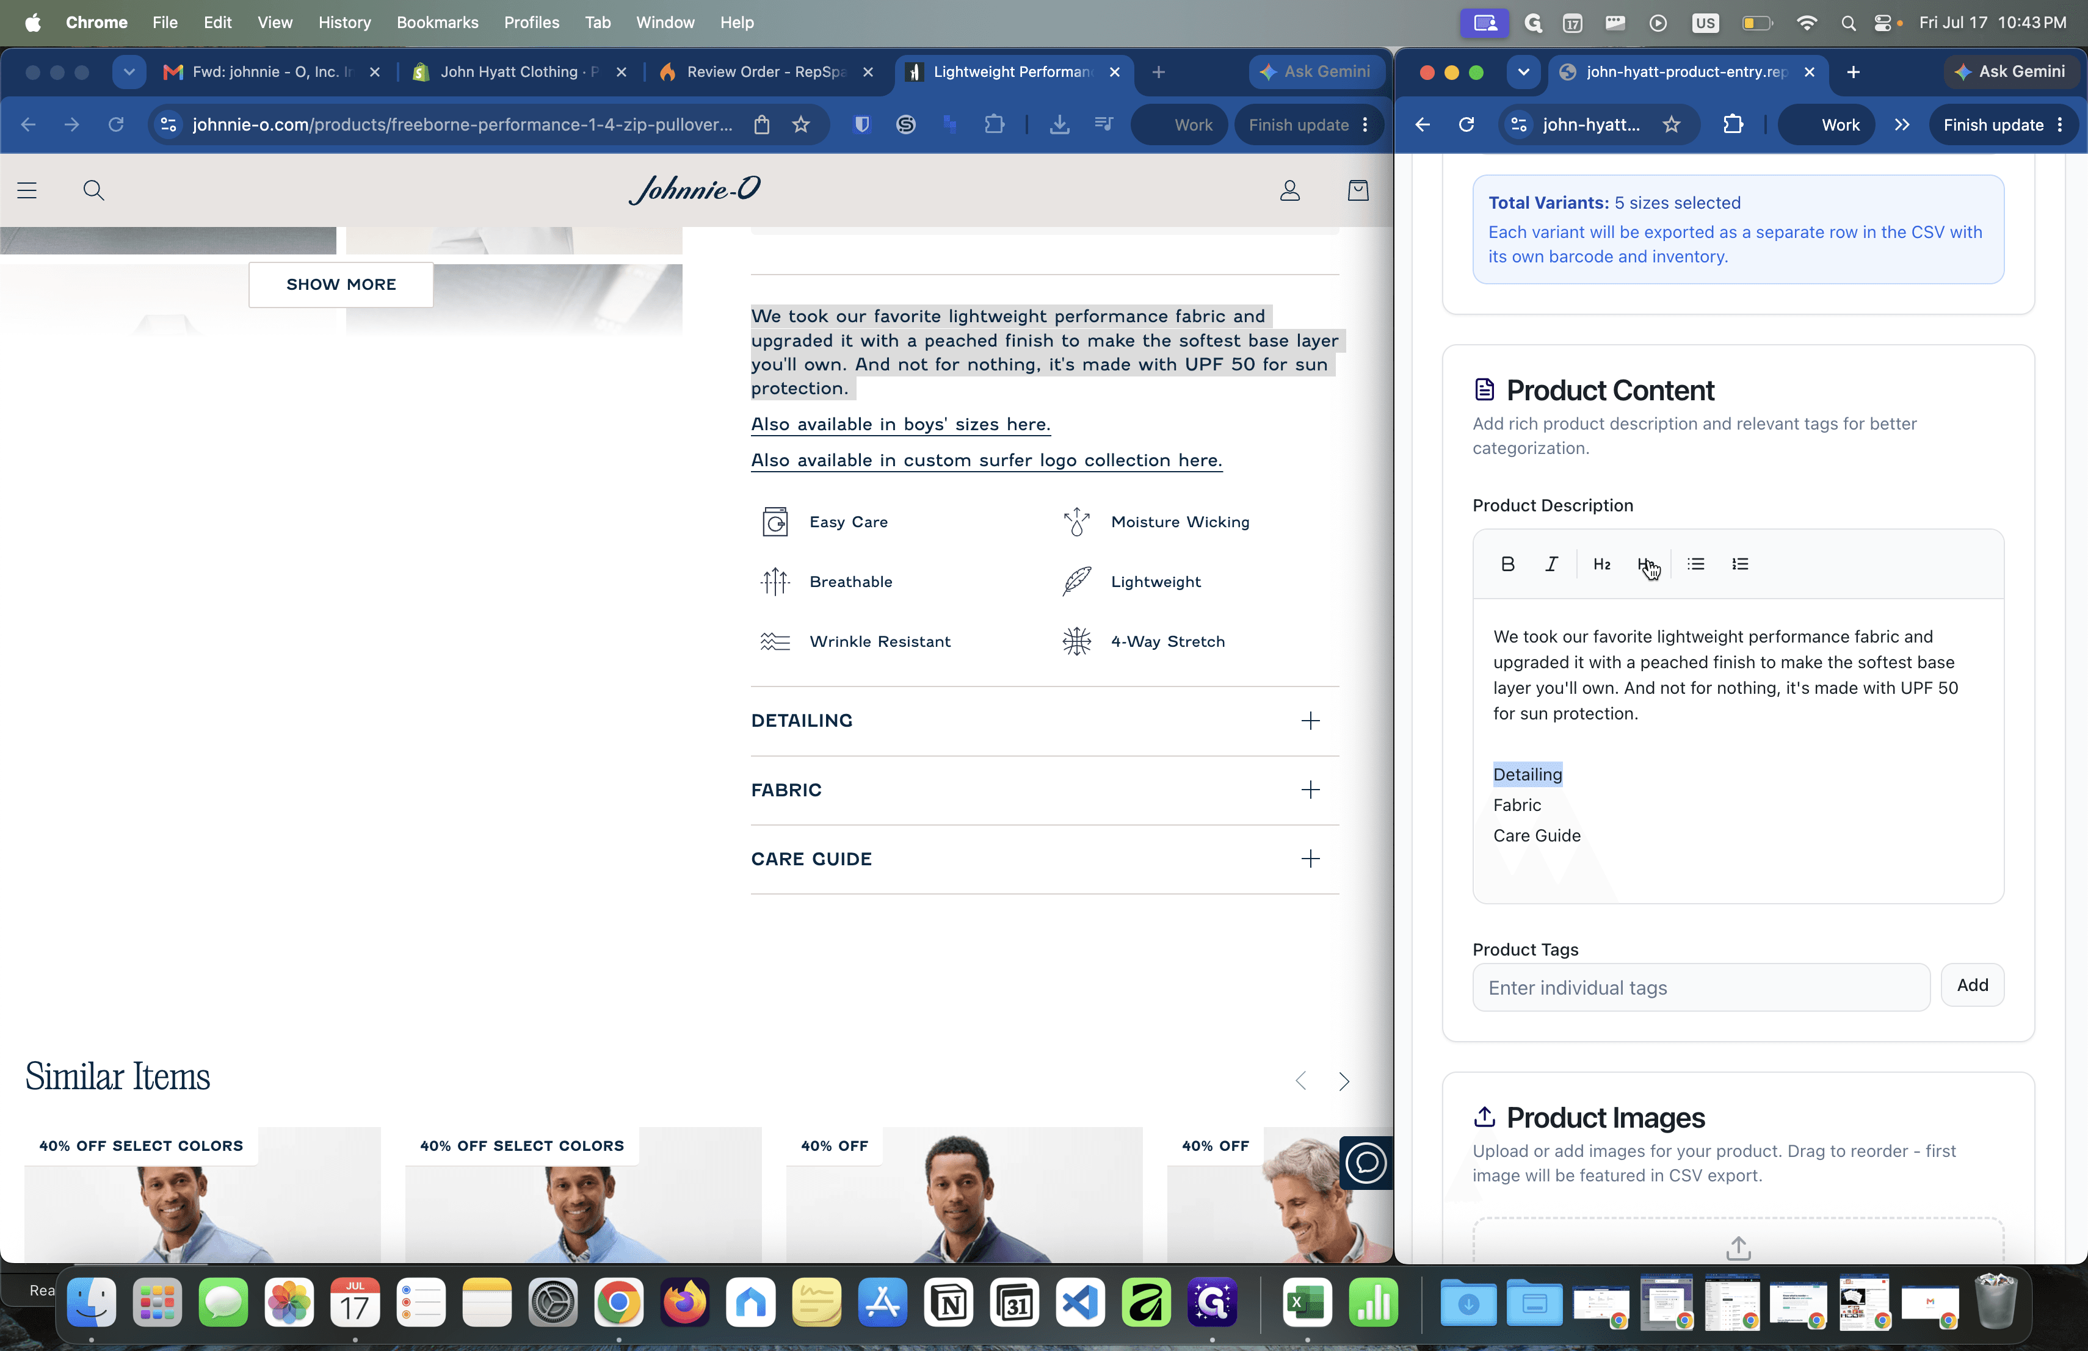
Task: Open Chrome downloads in left window
Action: click(x=1060, y=124)
